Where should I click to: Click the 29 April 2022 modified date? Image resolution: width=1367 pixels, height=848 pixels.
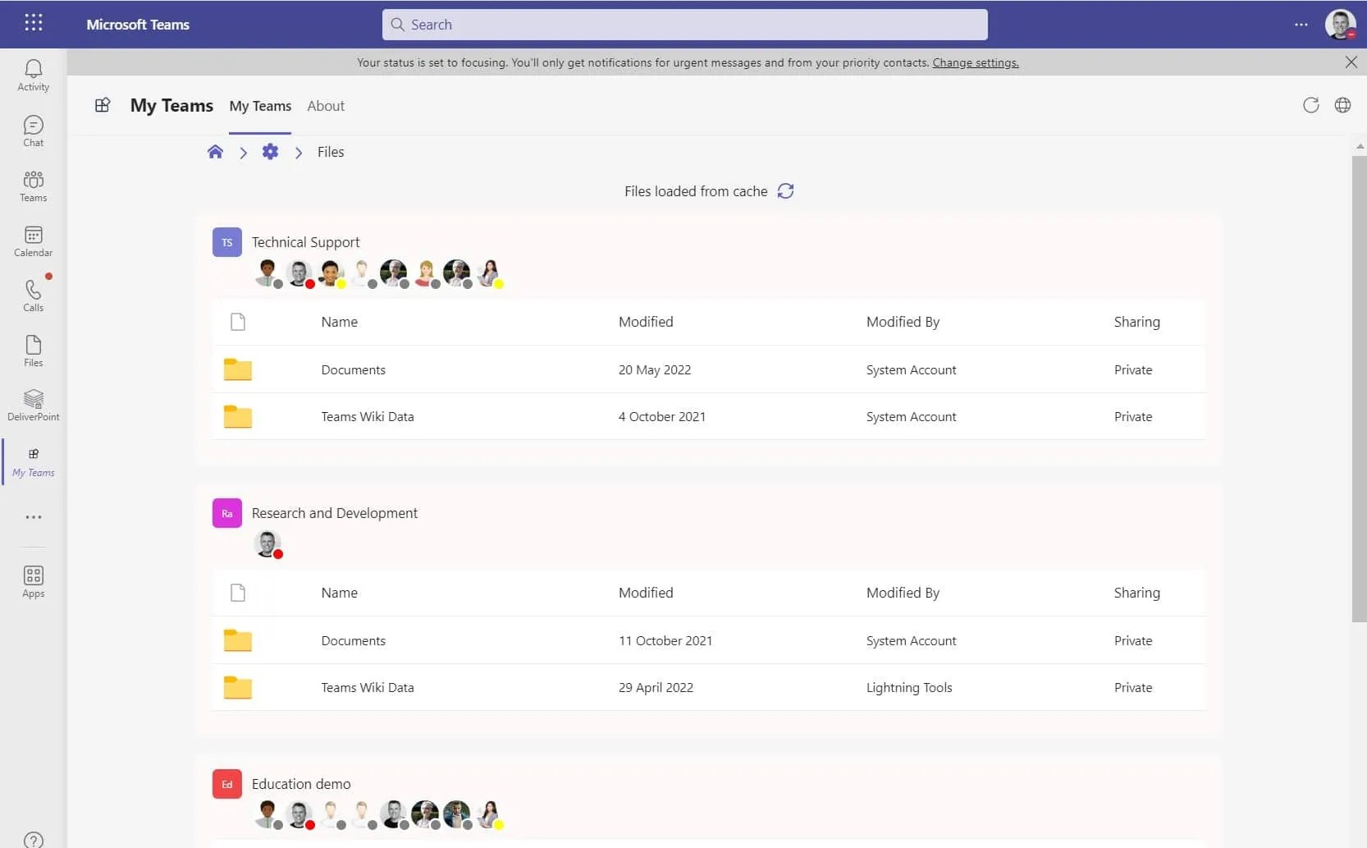(x=656, y=688)
